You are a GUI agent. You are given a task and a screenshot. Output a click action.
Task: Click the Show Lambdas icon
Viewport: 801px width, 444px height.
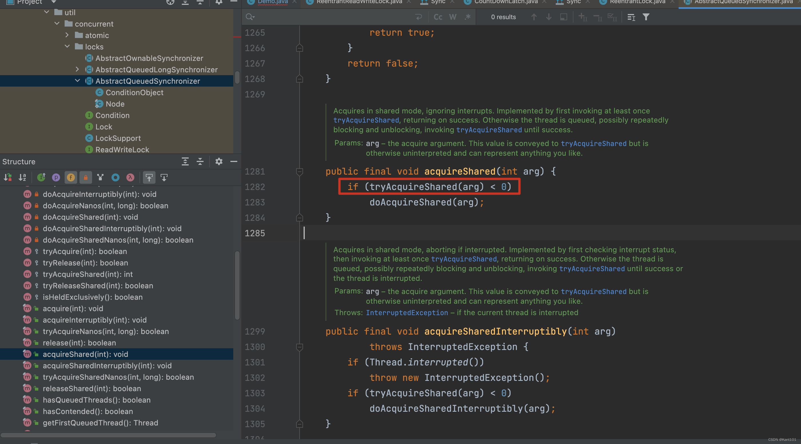(x=130, y=177)
